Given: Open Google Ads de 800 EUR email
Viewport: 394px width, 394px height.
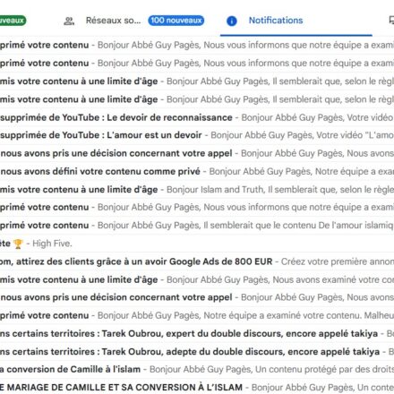Looking at the screenshot, I should (197, 261).
